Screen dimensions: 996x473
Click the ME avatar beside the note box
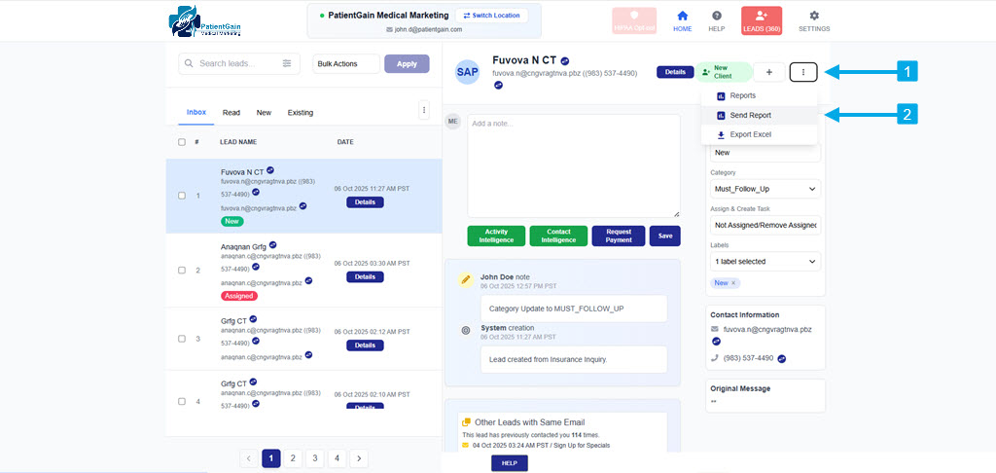tap(453, 121)
